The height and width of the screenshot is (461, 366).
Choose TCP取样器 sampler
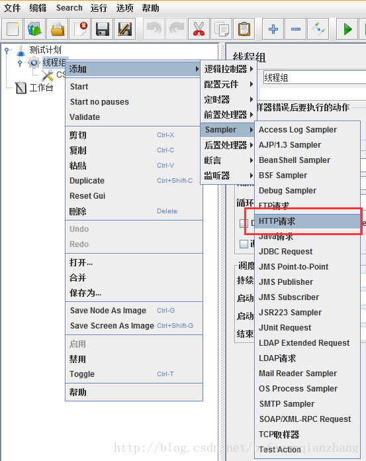pos(308,435)
